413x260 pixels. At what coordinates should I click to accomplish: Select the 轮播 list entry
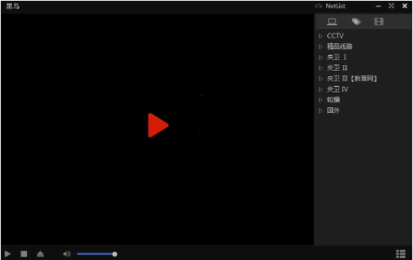(334, 99)
